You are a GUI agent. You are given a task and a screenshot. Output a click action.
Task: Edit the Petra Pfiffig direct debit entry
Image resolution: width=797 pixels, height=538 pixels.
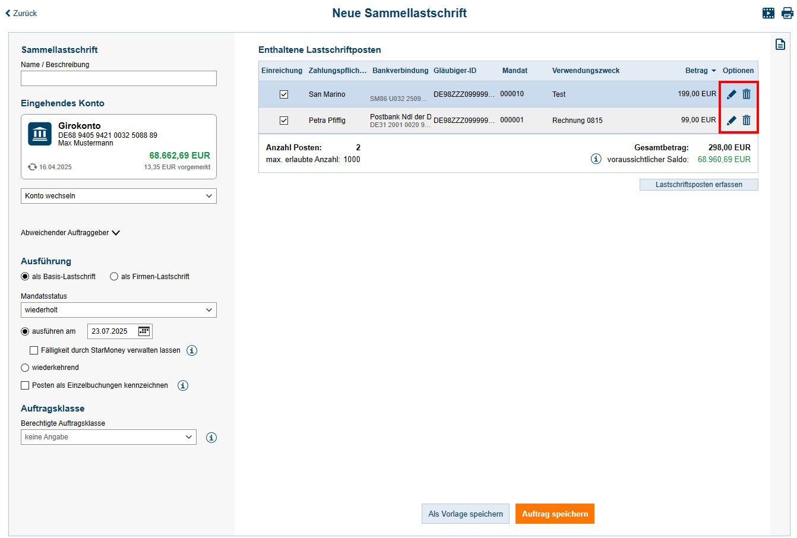732,121
